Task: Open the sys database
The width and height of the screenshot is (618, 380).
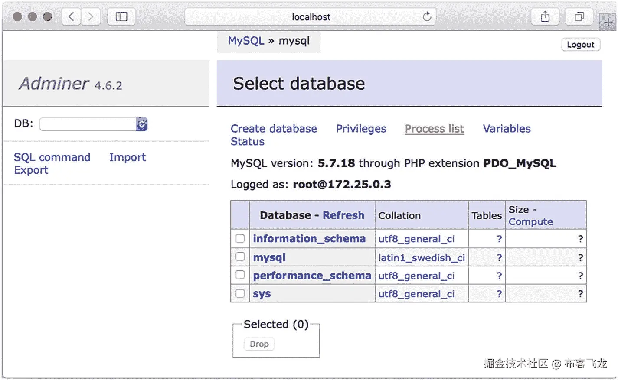Action: click(x=262, y=294)
